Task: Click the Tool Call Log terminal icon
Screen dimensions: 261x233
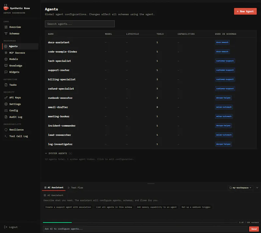Action: tap(6, 136)
